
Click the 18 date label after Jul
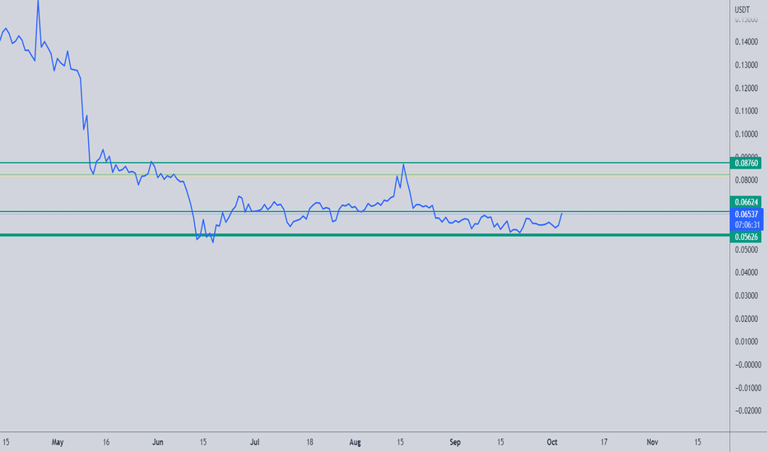pyautogui.click(x=309, y=442)
